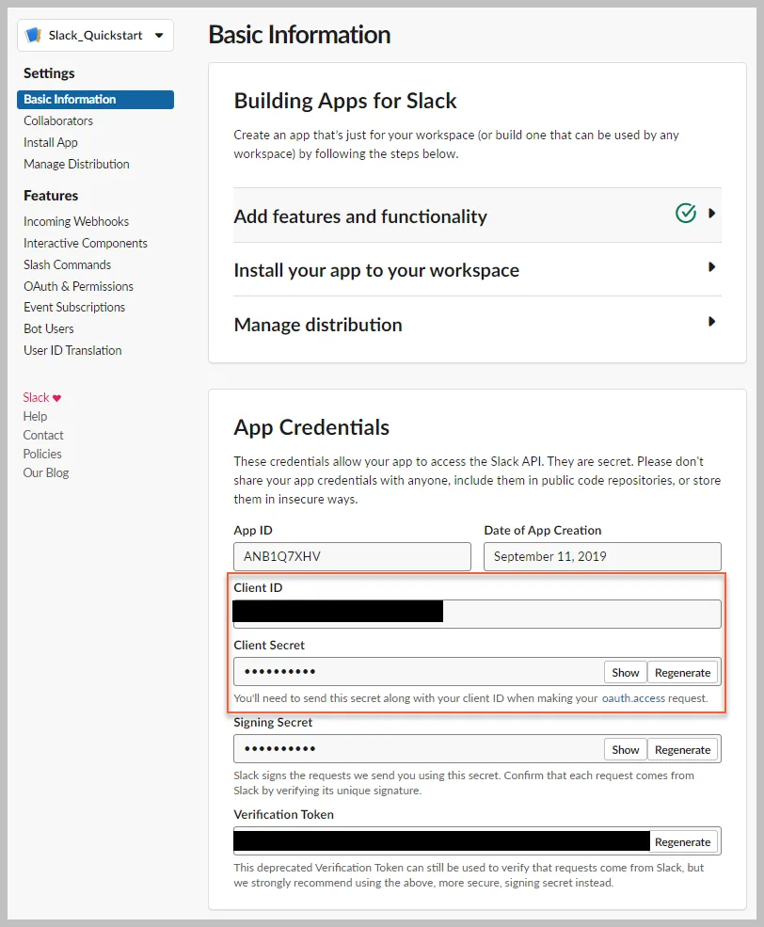Click the Building Apps for Slack heading

[x=345, y=101]
